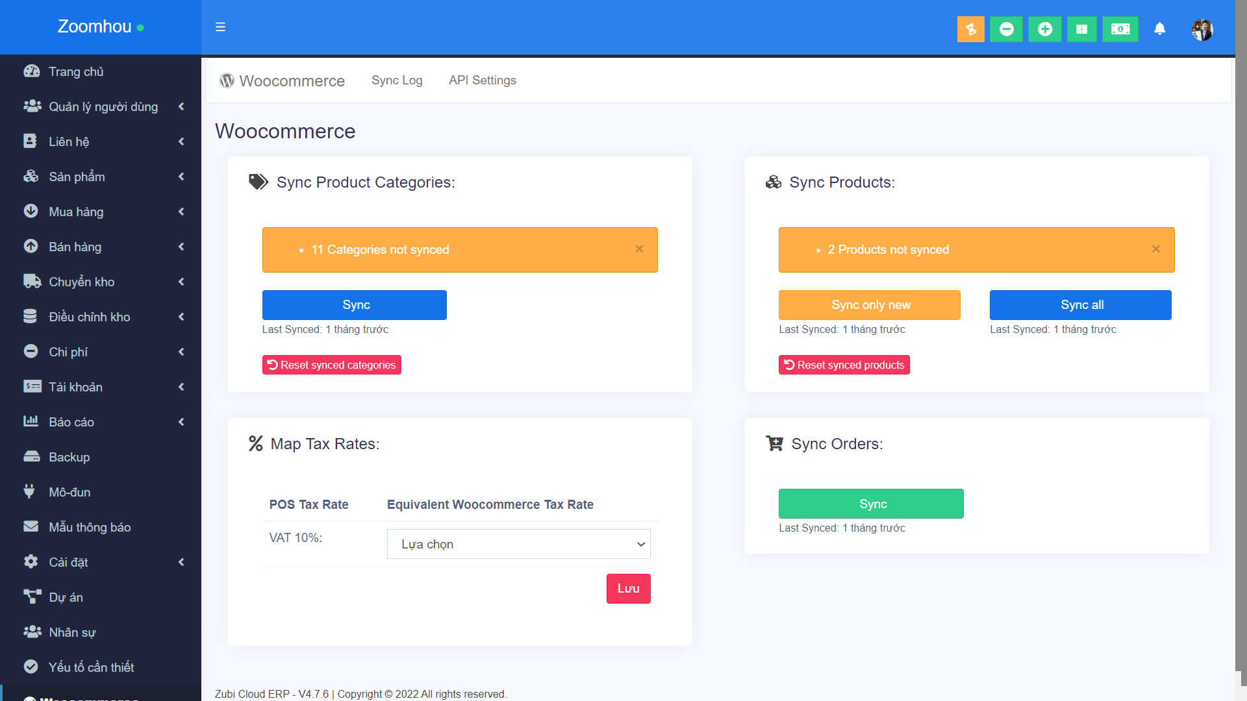Click the orange shortcut icon in the header
This screenshot has height=701, width=1247.
(x=970, y=29)
